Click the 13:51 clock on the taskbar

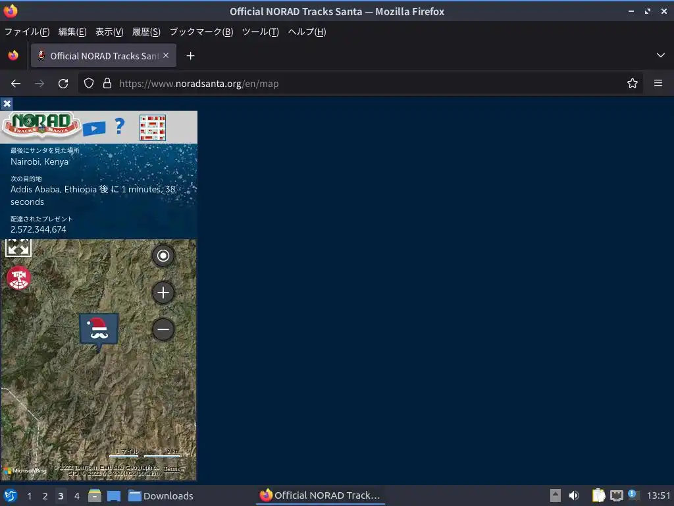coord(658,495)
